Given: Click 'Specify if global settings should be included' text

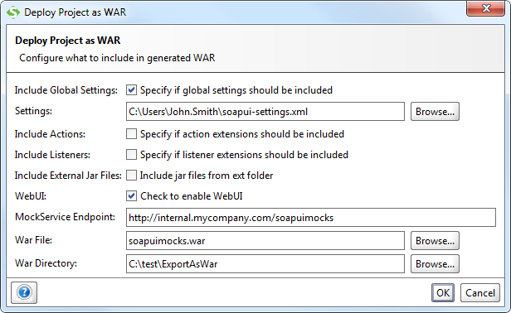Looking at the screenshot, I should click(x=236, y=90).
